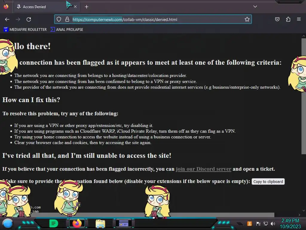Open the Action Center flag icon

[x=258, y=223]
